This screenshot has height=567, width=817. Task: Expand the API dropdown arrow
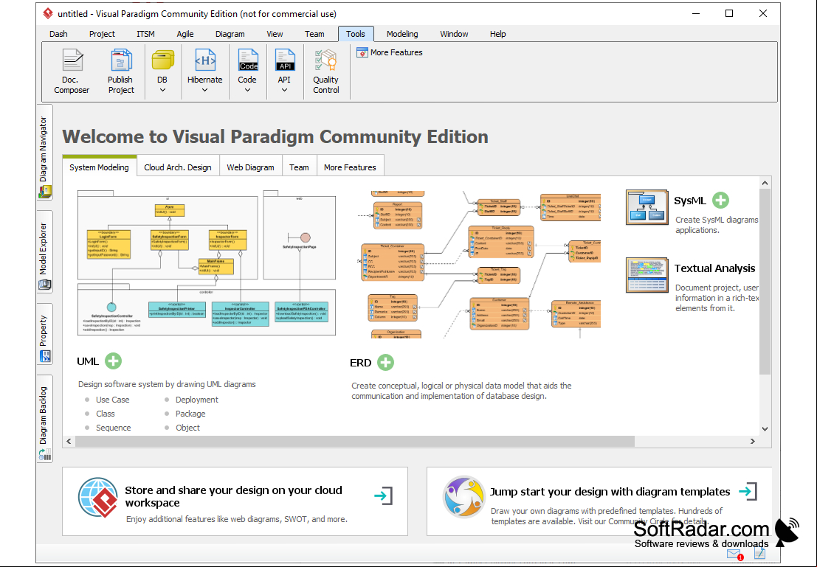(284, 90)
